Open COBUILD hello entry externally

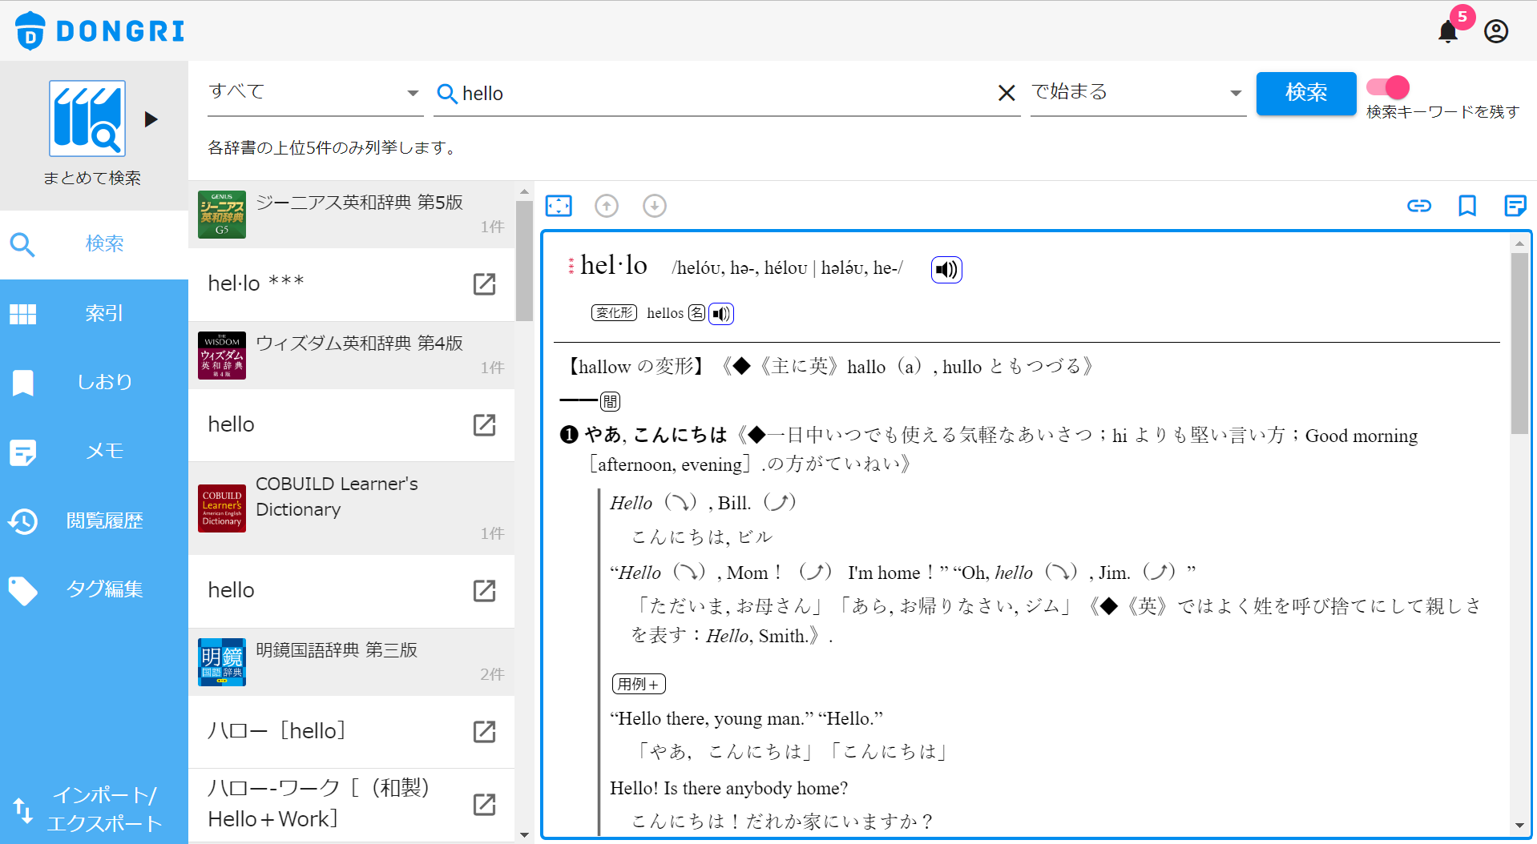click(485, 591)
